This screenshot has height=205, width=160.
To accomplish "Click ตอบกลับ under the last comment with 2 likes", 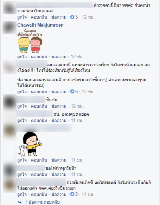I will pos(39,194).
